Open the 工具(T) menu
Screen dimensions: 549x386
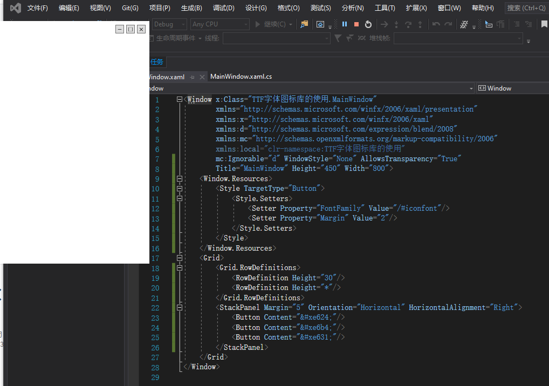[385, 8]
